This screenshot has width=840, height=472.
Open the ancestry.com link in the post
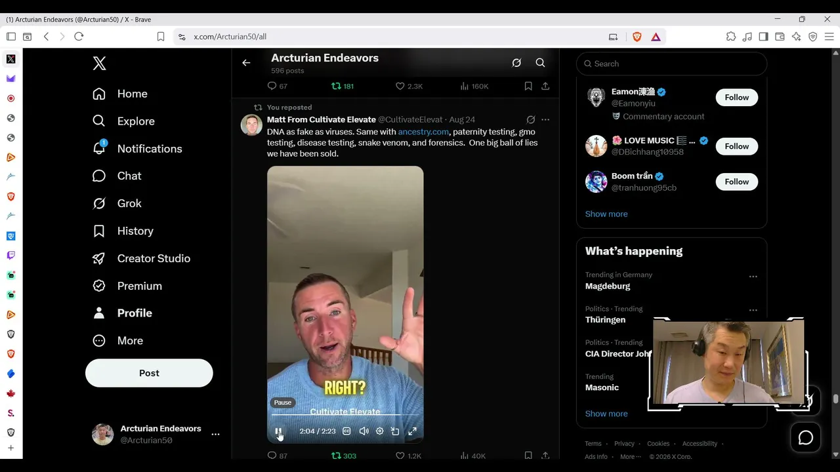click(423, 132)
